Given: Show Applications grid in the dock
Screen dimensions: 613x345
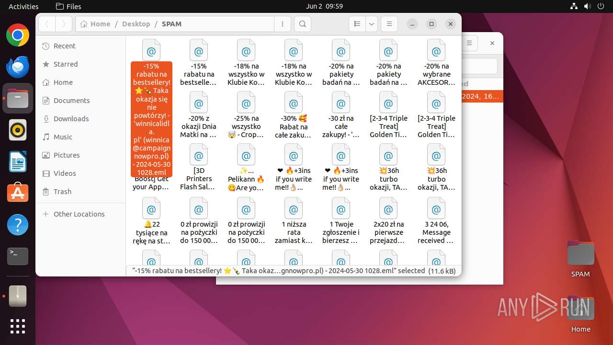Looking at the screenshot, I should [x=18, y=326].
